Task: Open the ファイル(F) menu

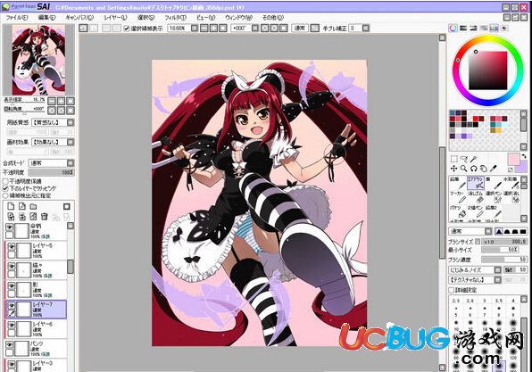Action: coord(16,17)
